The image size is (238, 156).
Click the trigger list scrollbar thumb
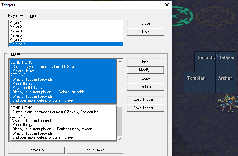tap(120, 122)
